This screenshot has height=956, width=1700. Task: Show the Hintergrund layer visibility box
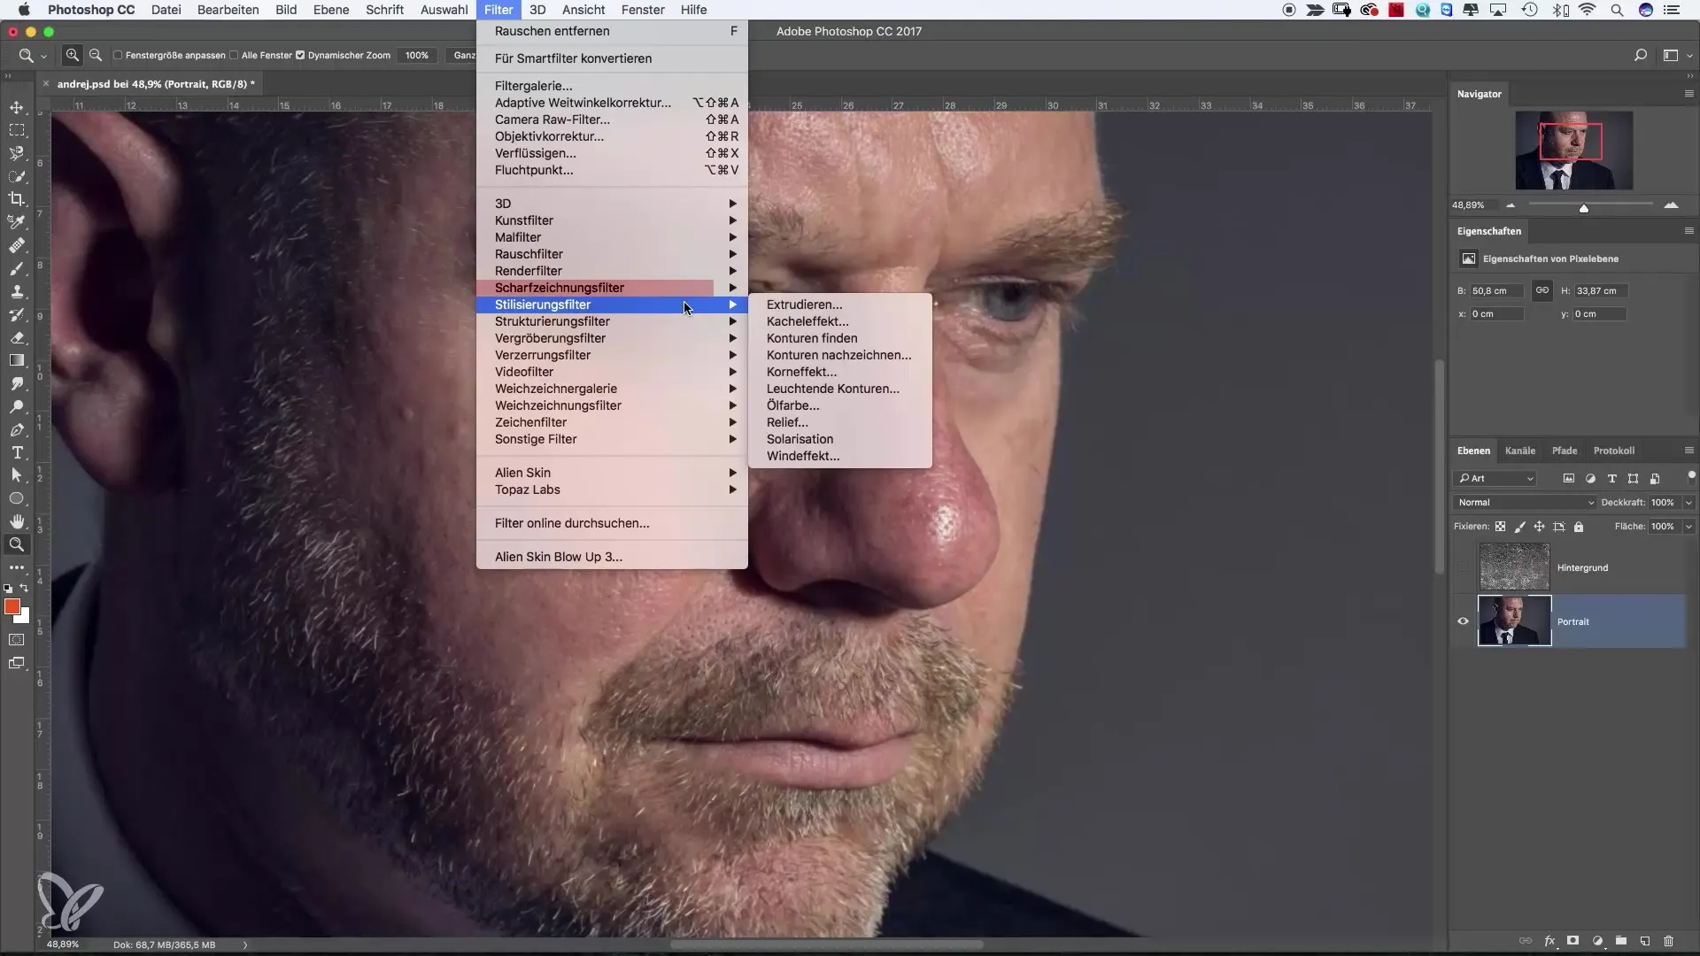1463,567
